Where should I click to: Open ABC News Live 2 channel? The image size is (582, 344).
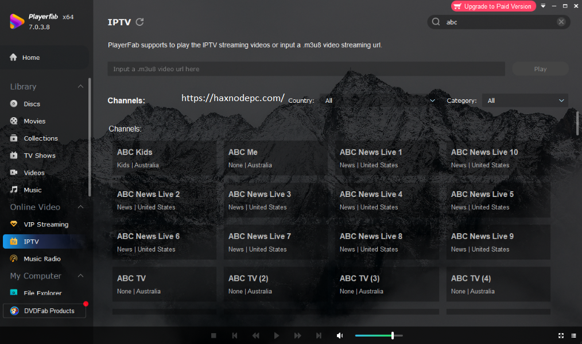[164, 200]
